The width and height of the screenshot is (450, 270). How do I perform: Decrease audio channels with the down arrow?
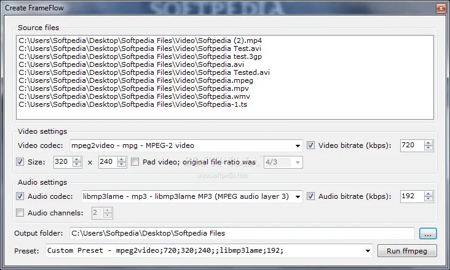pos(108,215)
